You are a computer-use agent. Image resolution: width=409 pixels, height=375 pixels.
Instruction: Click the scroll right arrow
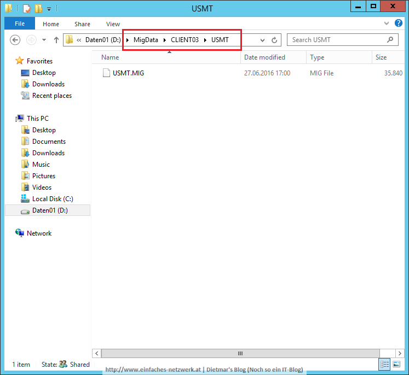[x=400, y=353]
